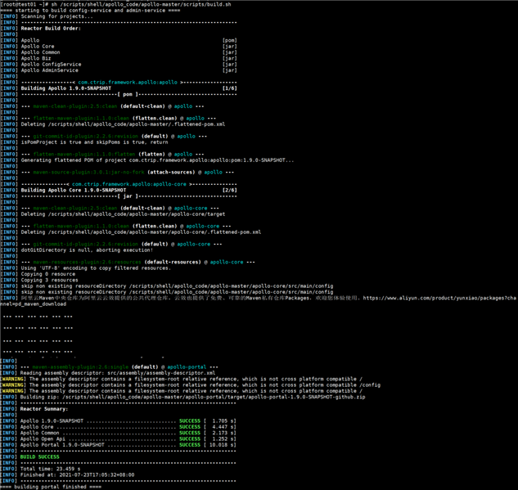Image resolution: width=518 pixels, height=490 pixels.
Task: Click the 'Reactor Summary:' heading
Action: [x=44, y=409]
